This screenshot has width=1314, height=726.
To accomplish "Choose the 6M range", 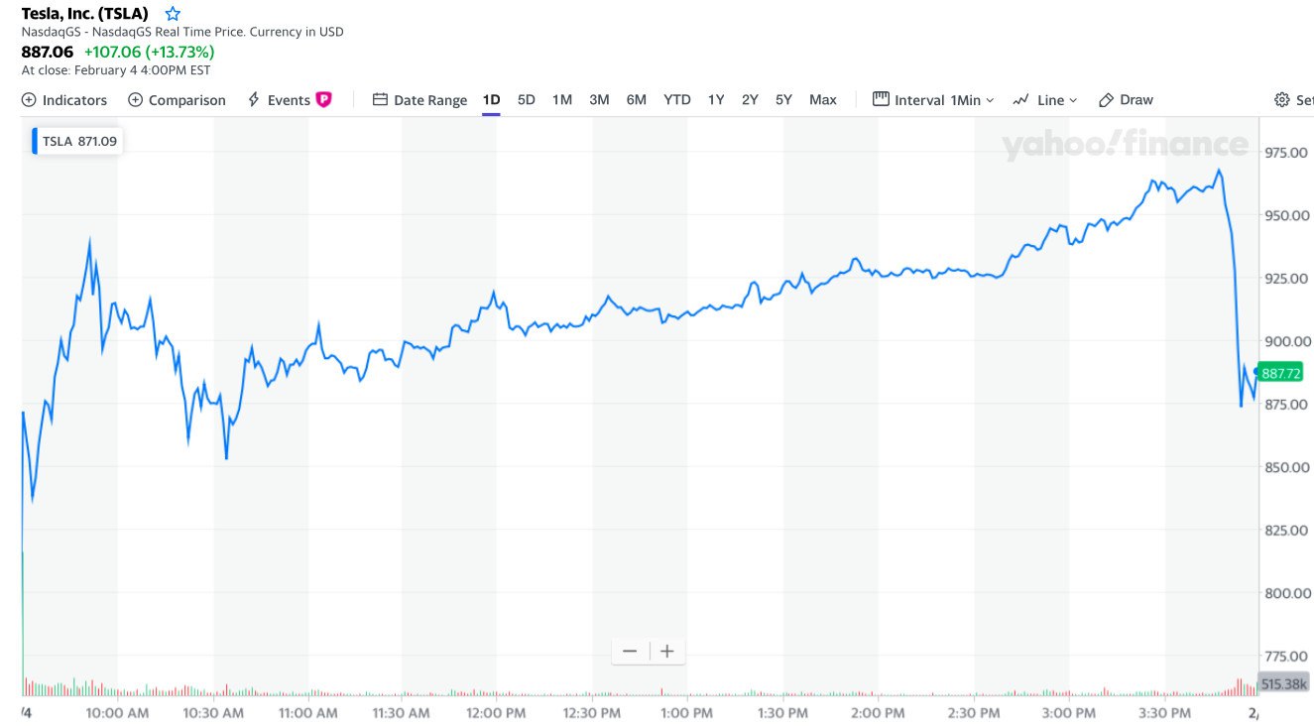I will click(637, 99).
